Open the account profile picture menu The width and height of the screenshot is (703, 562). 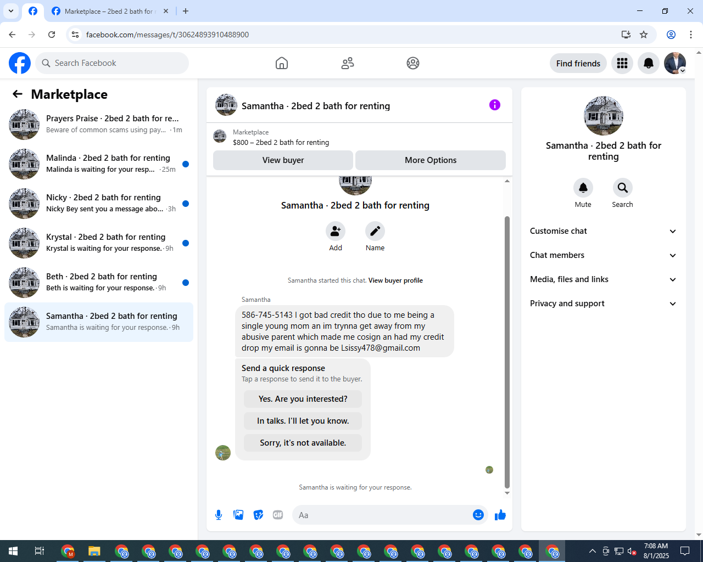point(675,63)
